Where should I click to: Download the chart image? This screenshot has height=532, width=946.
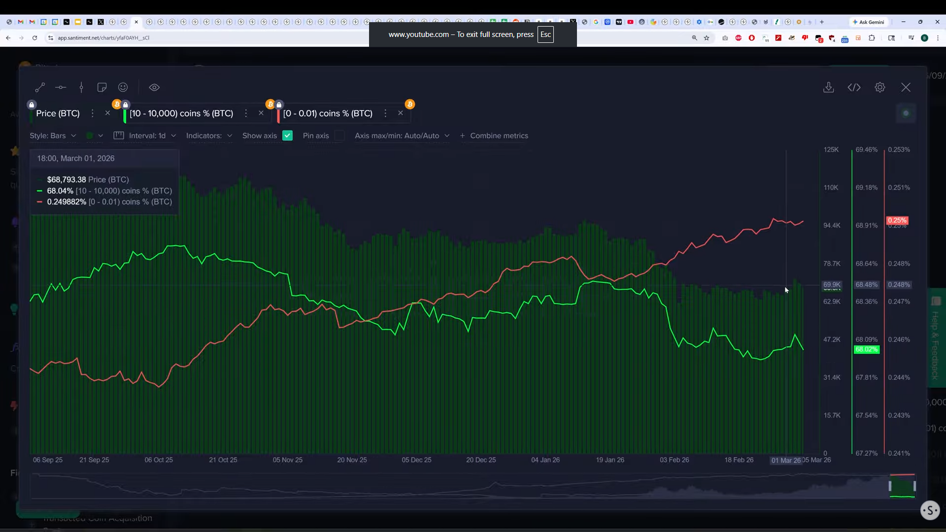click(x=829, y=87)
